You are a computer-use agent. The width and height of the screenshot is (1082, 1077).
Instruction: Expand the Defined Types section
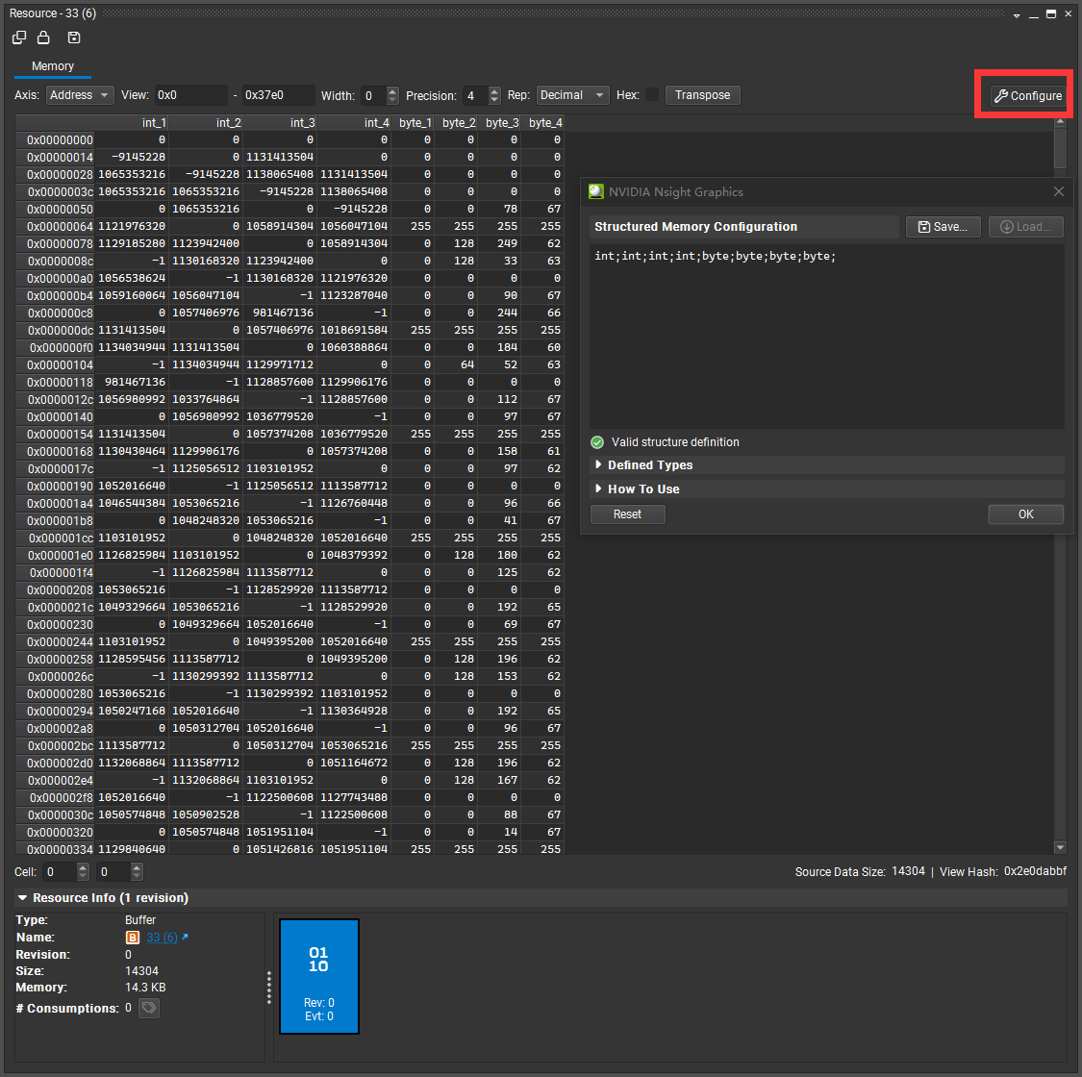pos(649,465)
